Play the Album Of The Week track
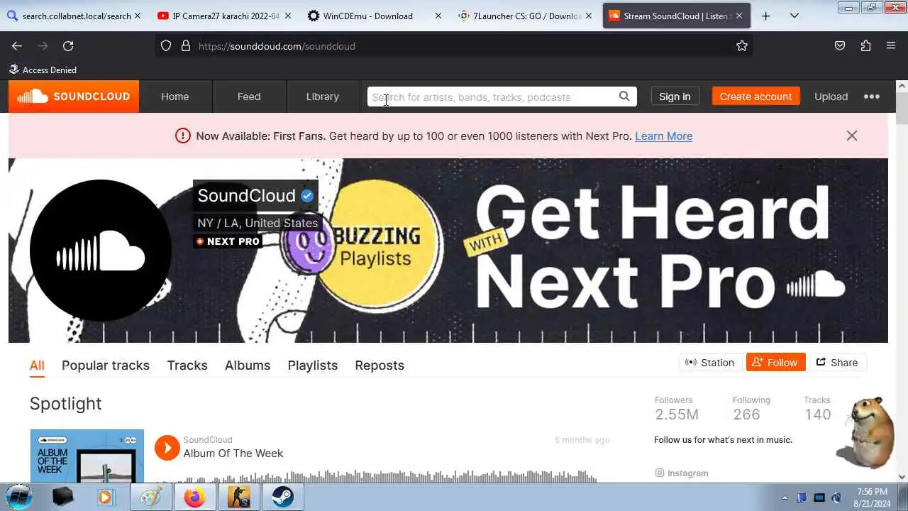This screenshot has height=511, width=908. [x=167, y=448]
